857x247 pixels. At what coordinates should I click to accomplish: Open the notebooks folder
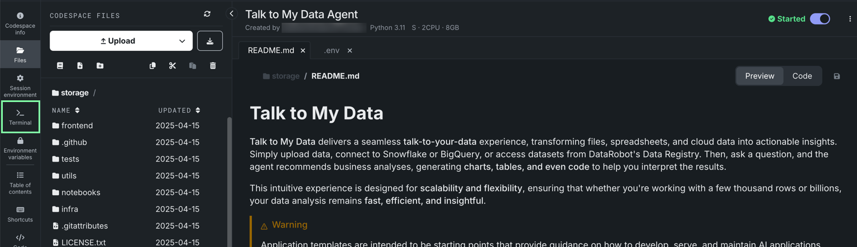pyautogui.click(x=80, y=192)
